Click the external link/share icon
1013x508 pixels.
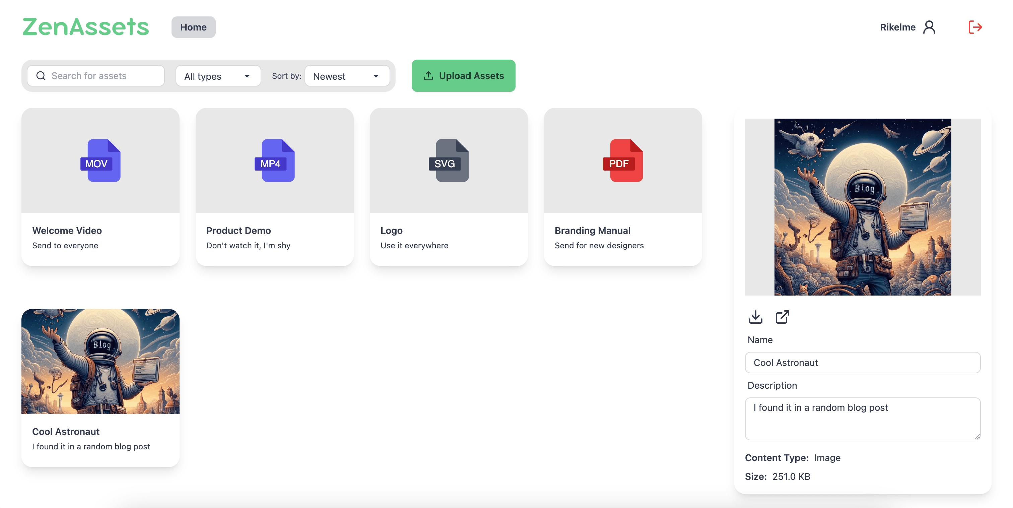click(783, 317)
